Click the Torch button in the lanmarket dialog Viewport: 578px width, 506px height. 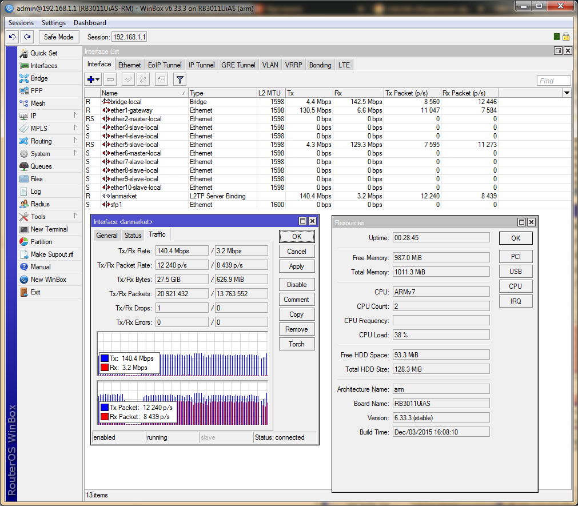tap(297, 344)
